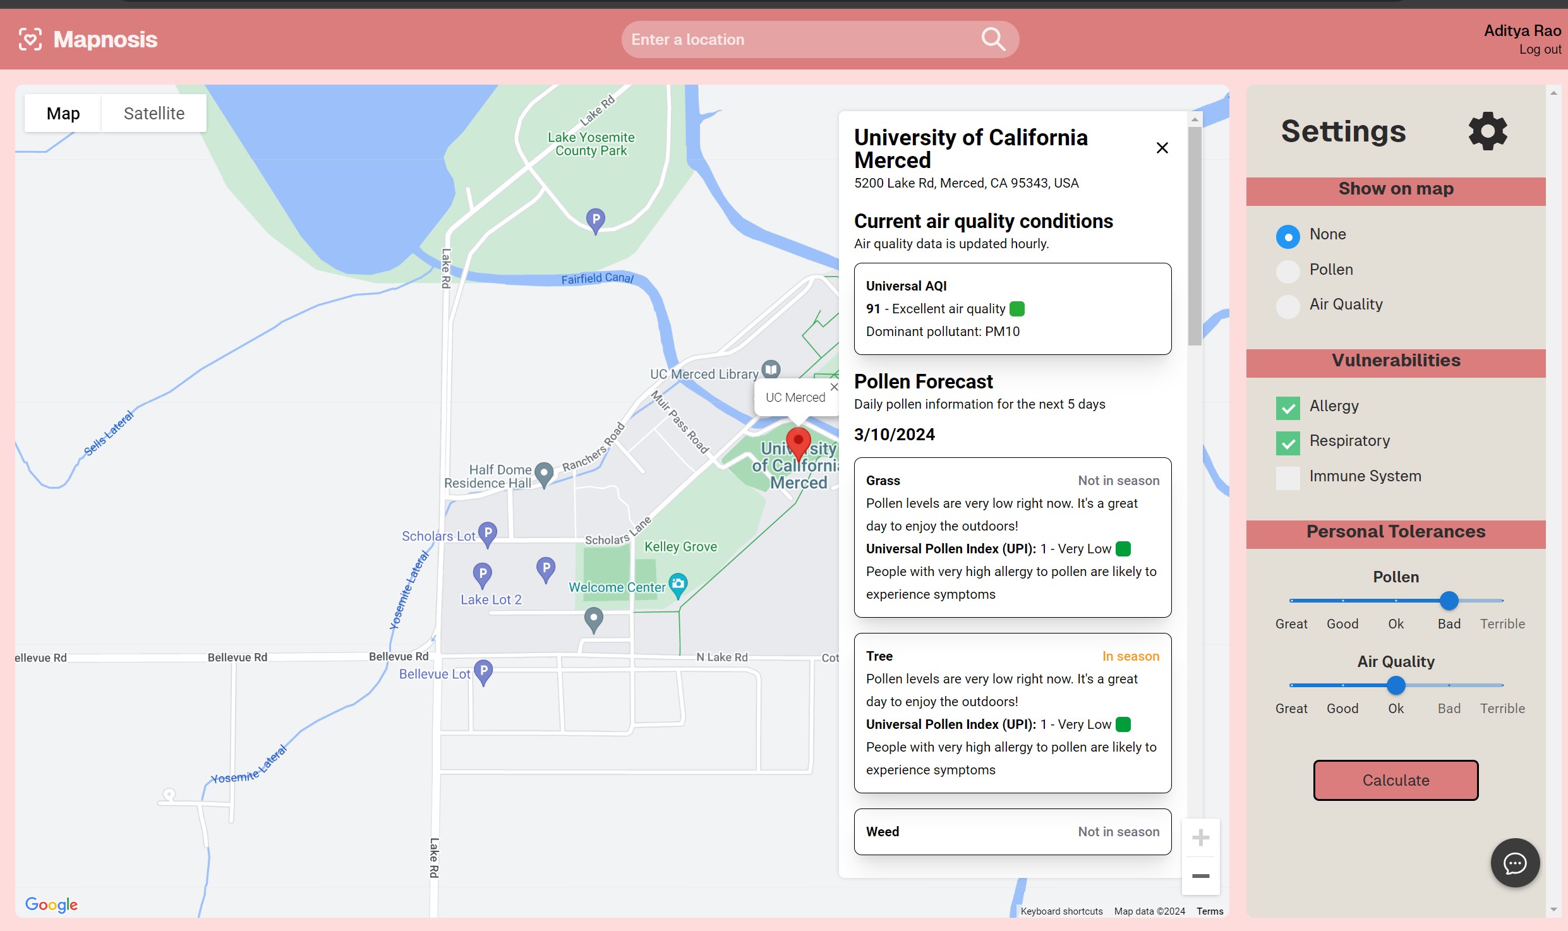Zoom in the map with plus
1568x931 pixels.
1200,838
